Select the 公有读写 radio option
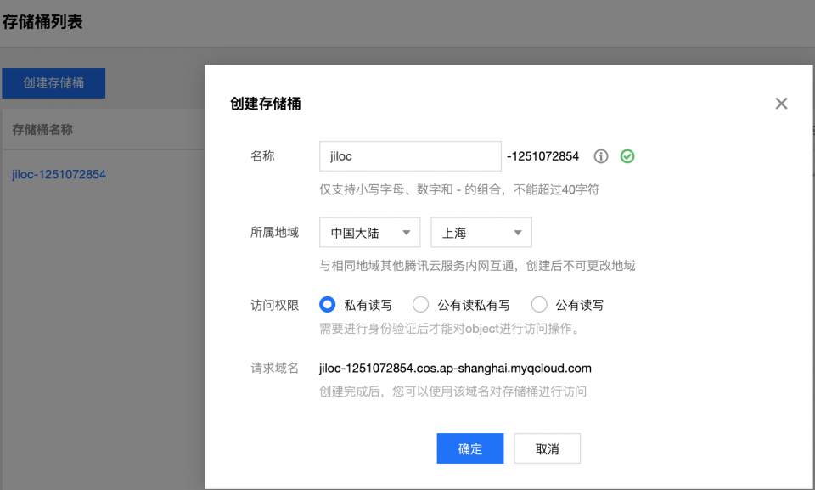The height and width of the screenshot is (490, 815). coord(539,304)
